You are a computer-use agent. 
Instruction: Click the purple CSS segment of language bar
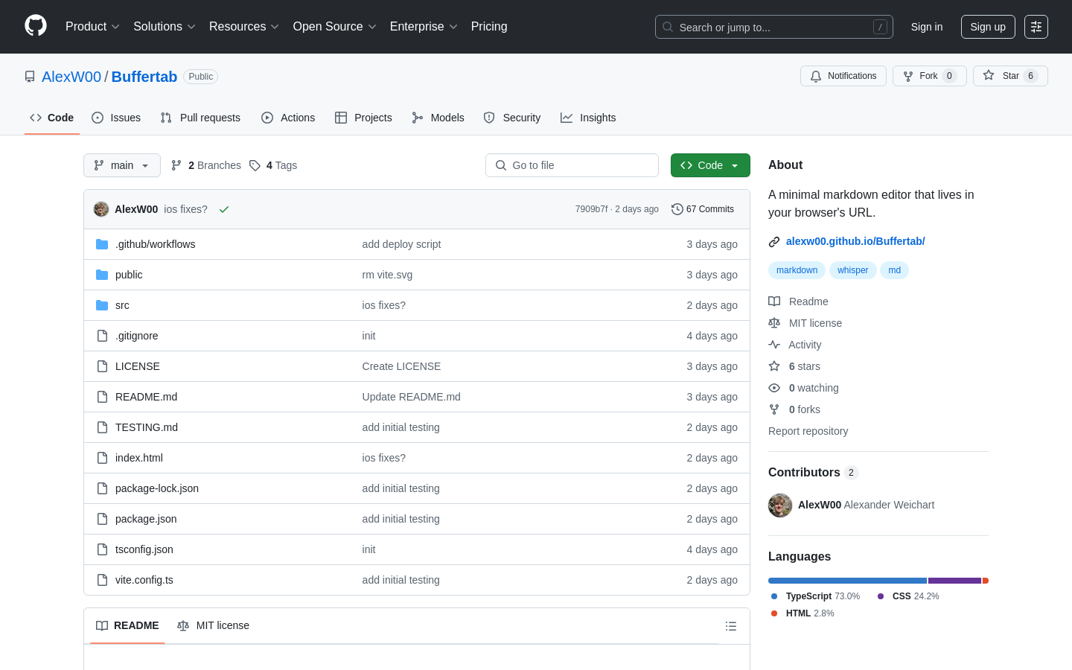coord(954,581)
